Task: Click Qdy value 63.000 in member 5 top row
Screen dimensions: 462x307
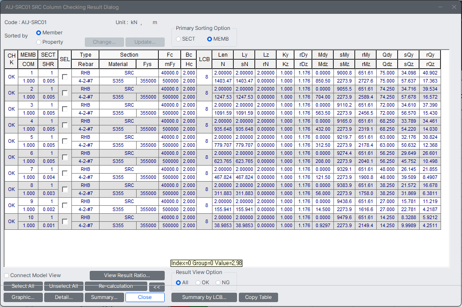Action: (x=387, y=137)
